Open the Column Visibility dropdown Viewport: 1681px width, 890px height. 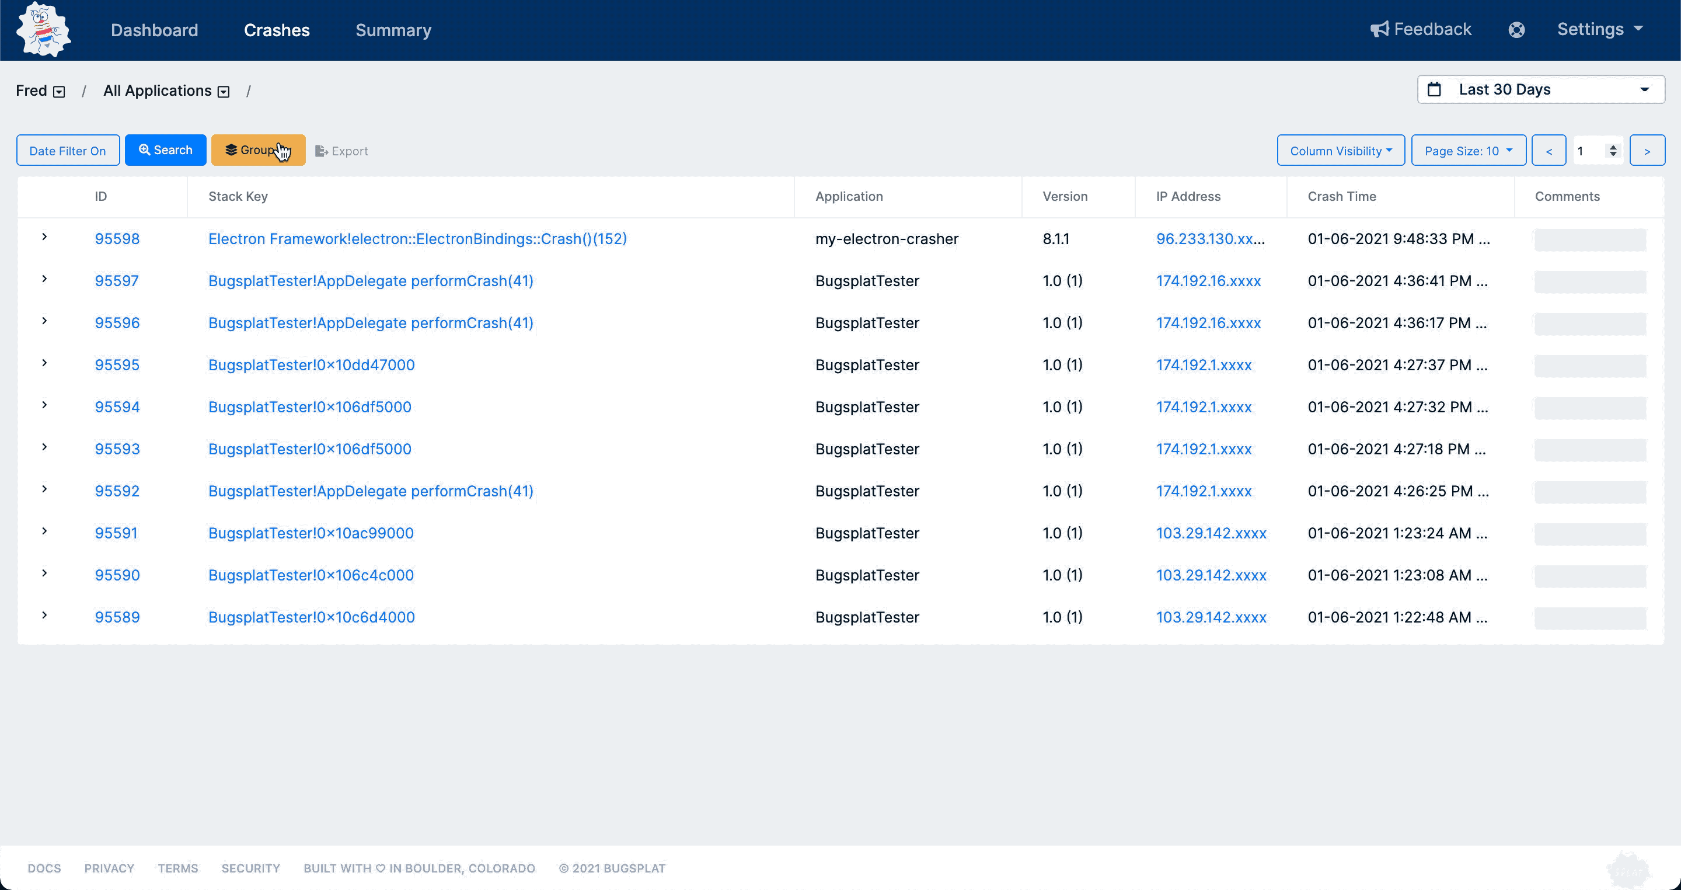coord(1340,151)
